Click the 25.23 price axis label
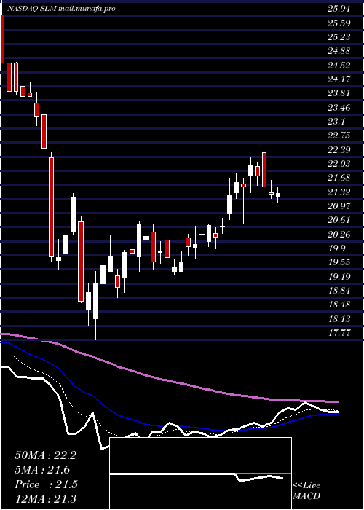364x510 pixels. [x=339, y=37]
